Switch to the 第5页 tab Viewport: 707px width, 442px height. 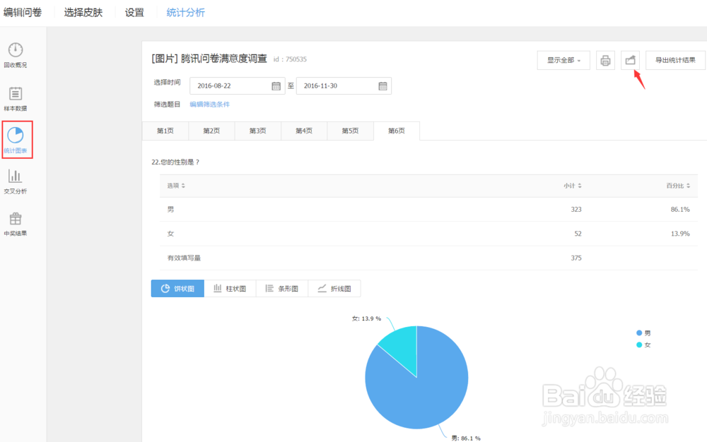pyautogui.click(x=351, y=131)
